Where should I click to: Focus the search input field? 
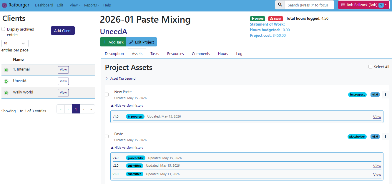pyautogui.click(x=310, y=5)
